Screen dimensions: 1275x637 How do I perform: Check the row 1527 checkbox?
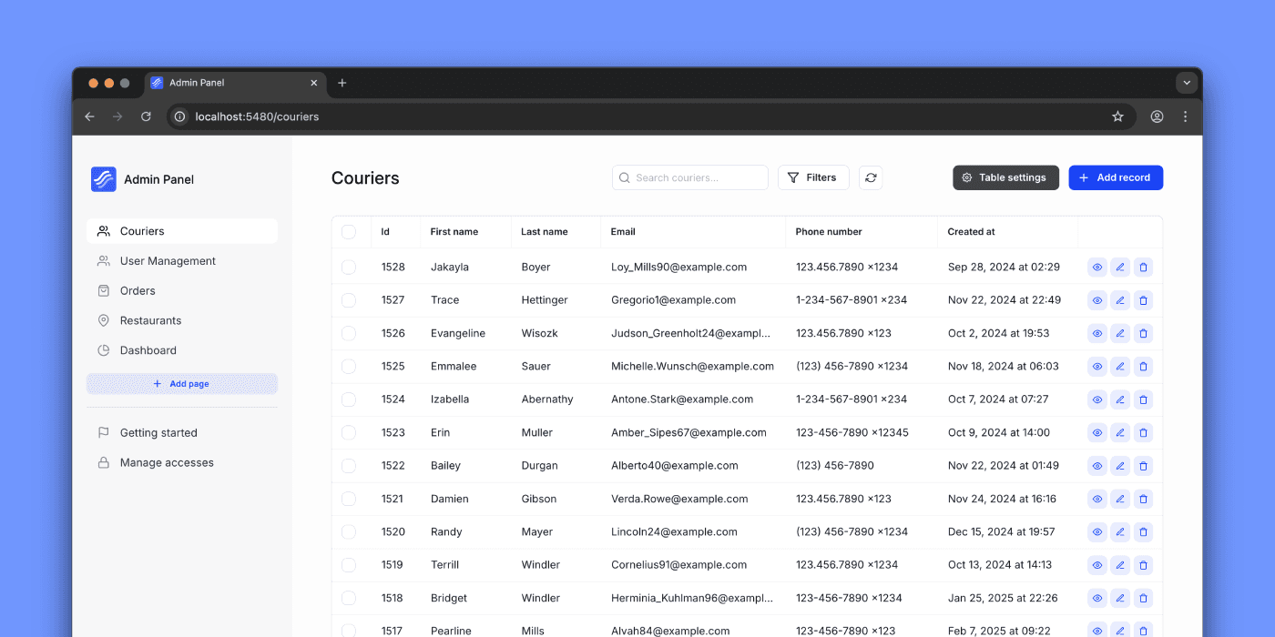349,300
